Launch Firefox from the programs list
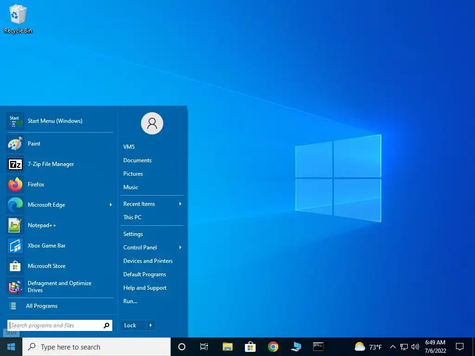Image resolution: width=475 pixels, height=356 pixels. (x=60, y=184)
